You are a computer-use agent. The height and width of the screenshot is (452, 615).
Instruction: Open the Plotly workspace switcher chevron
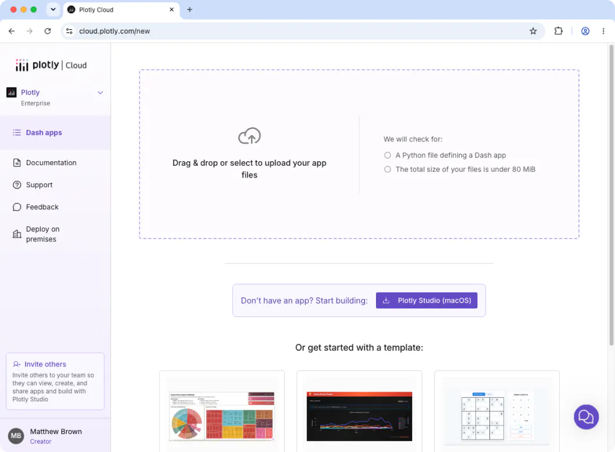click(101, 92)
